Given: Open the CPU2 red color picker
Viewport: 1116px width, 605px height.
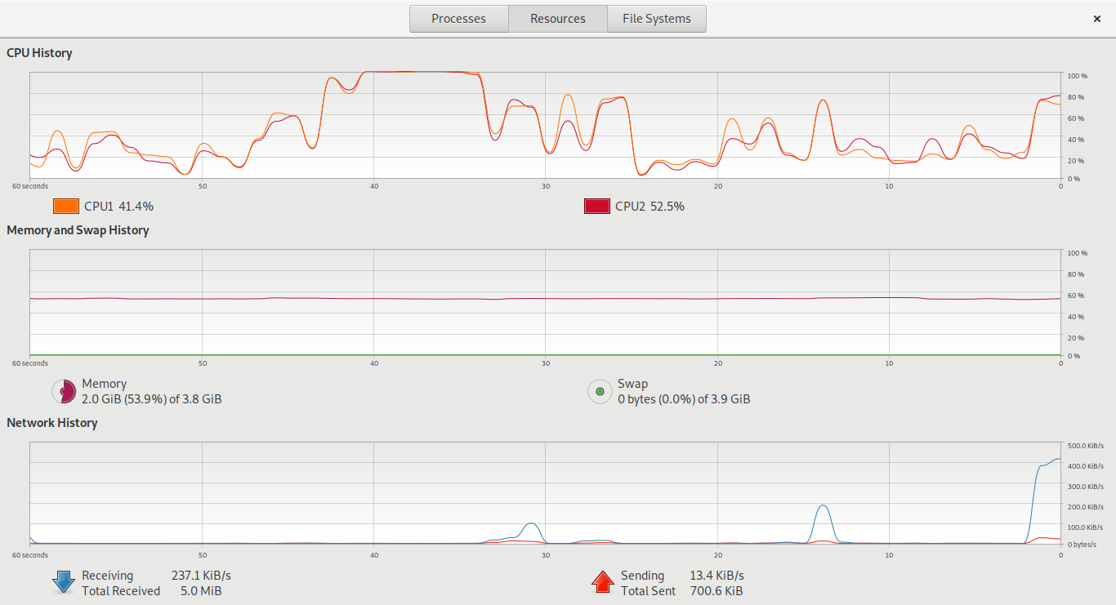Looking at the screenshot, I should 596,207.
